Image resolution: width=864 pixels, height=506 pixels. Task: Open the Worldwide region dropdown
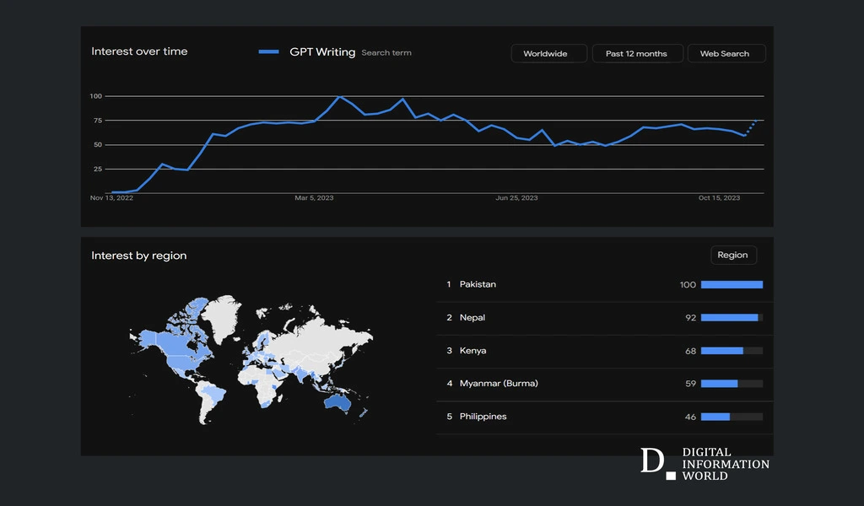[x=545, y=53]
